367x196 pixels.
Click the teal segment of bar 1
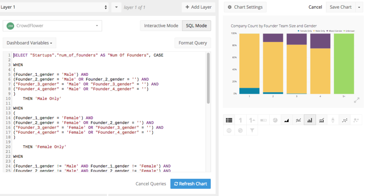(249, 91)
